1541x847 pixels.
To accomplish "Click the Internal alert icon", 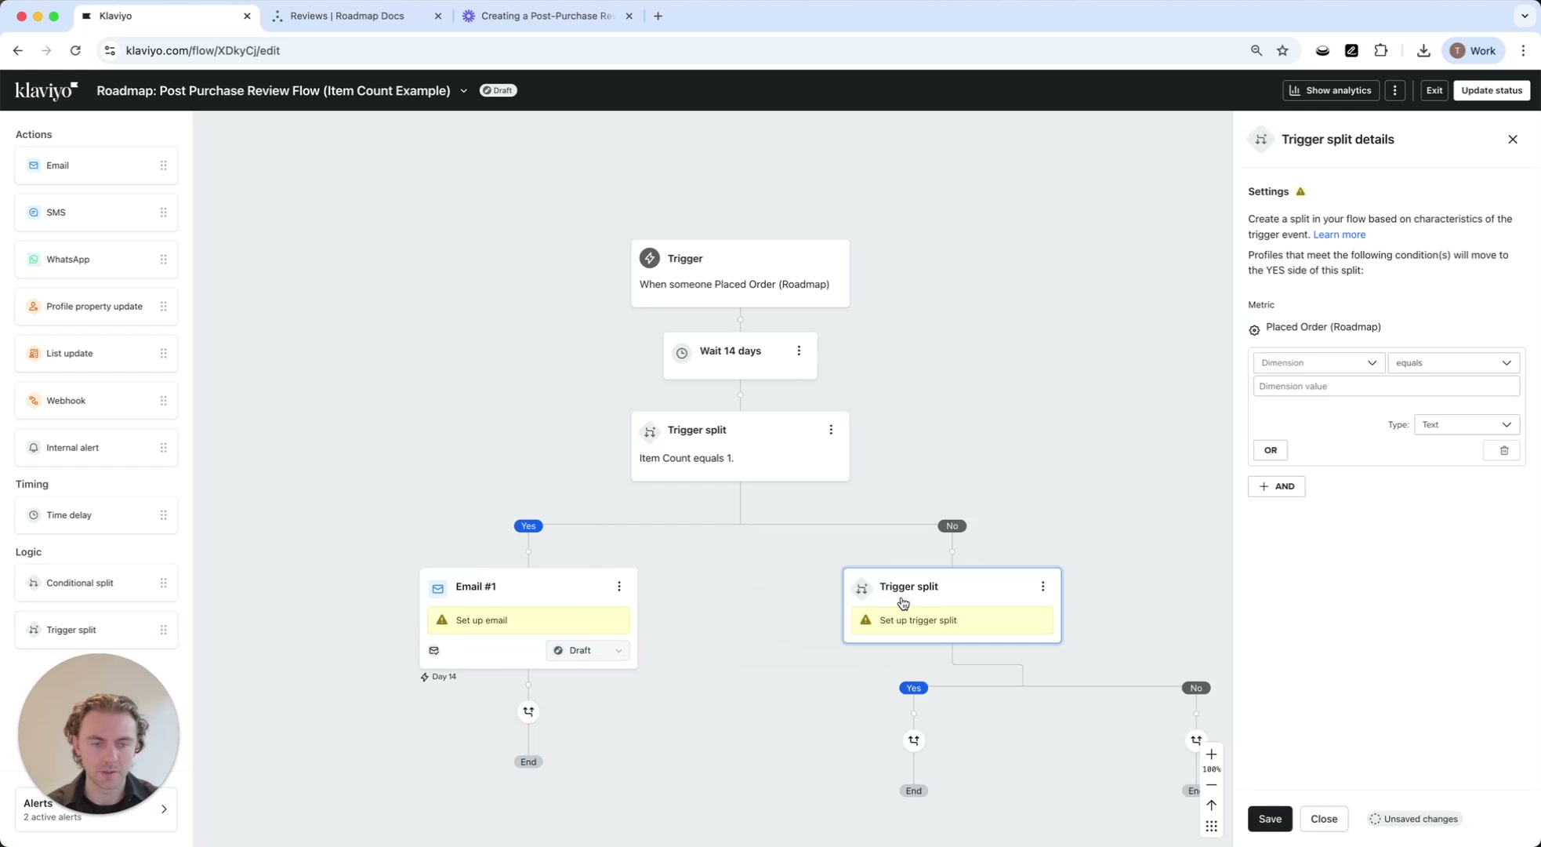I will tap(33, 447).
